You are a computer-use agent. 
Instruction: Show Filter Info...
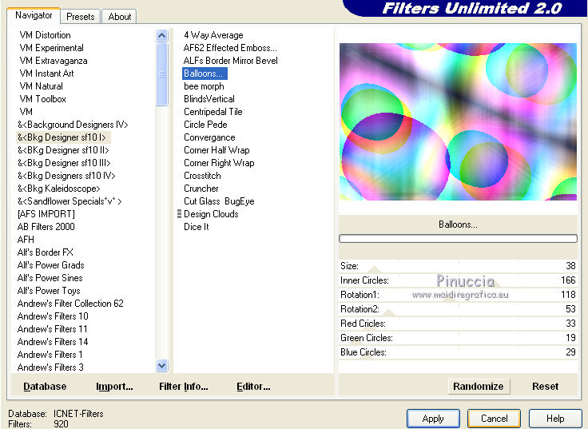(x=184, y=386)
